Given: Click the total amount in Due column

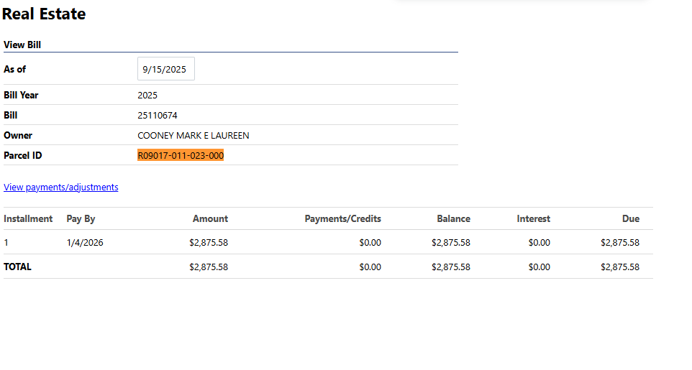Looking at the screenshot, I should (619, 267).
